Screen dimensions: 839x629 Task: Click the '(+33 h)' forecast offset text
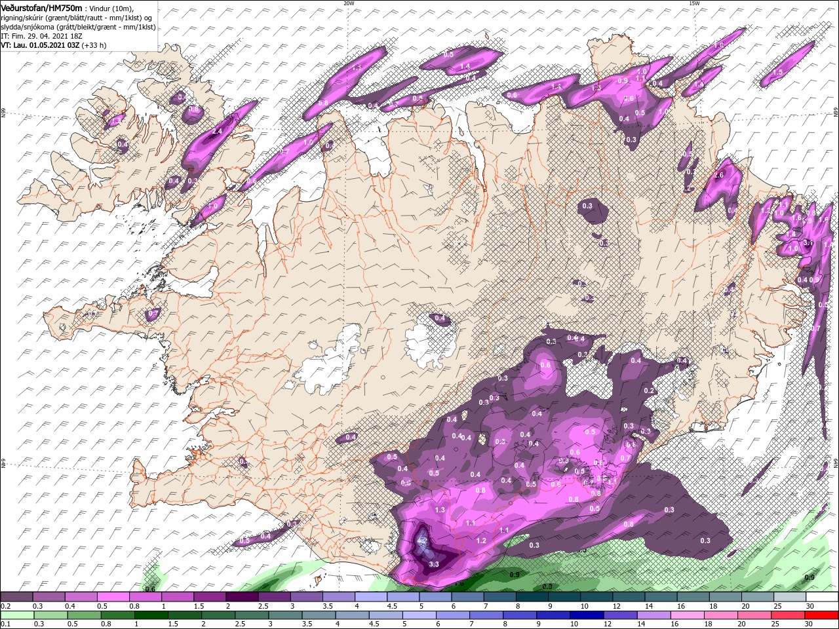[94, 45]
